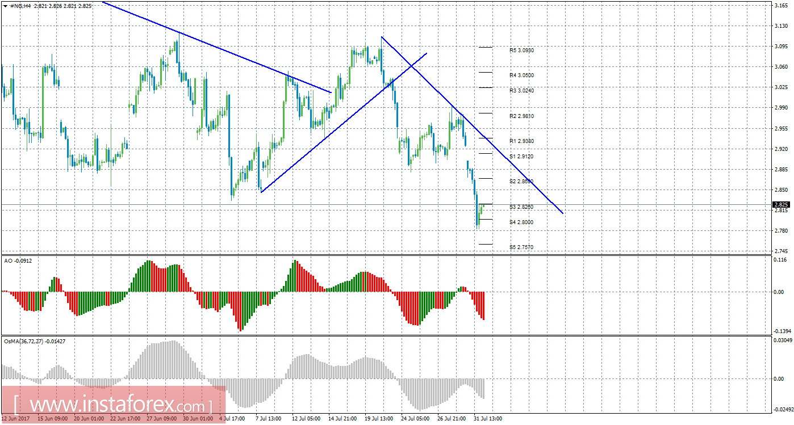The width and height of the screenshot is (794, 425).
Task: Click the 2.920 price axis value
Action: coord(780,149)
